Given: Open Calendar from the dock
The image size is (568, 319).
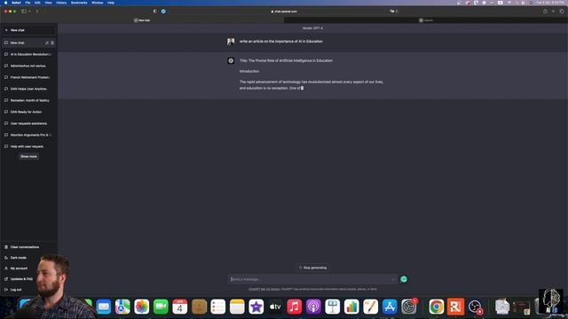Looking at the screenshot, I should [179, 307].
